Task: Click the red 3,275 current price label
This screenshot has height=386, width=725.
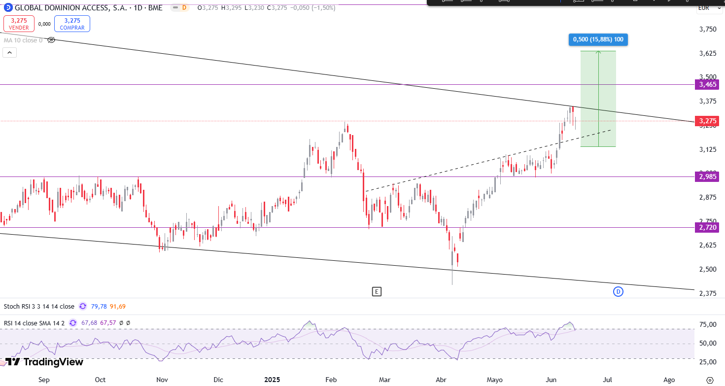Action: coord(708,121)
